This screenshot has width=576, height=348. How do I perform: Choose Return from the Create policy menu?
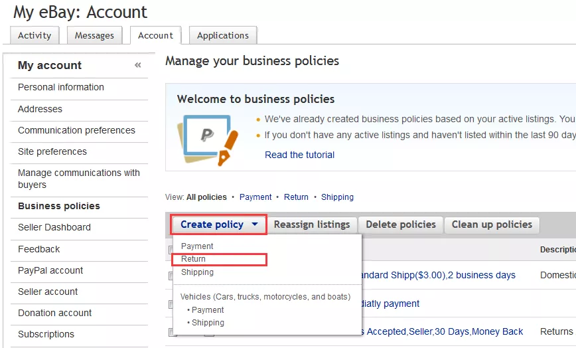click(194, 259)
